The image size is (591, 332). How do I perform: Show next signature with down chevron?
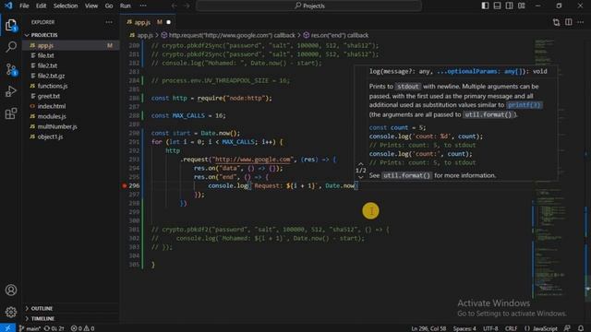pyautogui.click(x=361, y=177)
